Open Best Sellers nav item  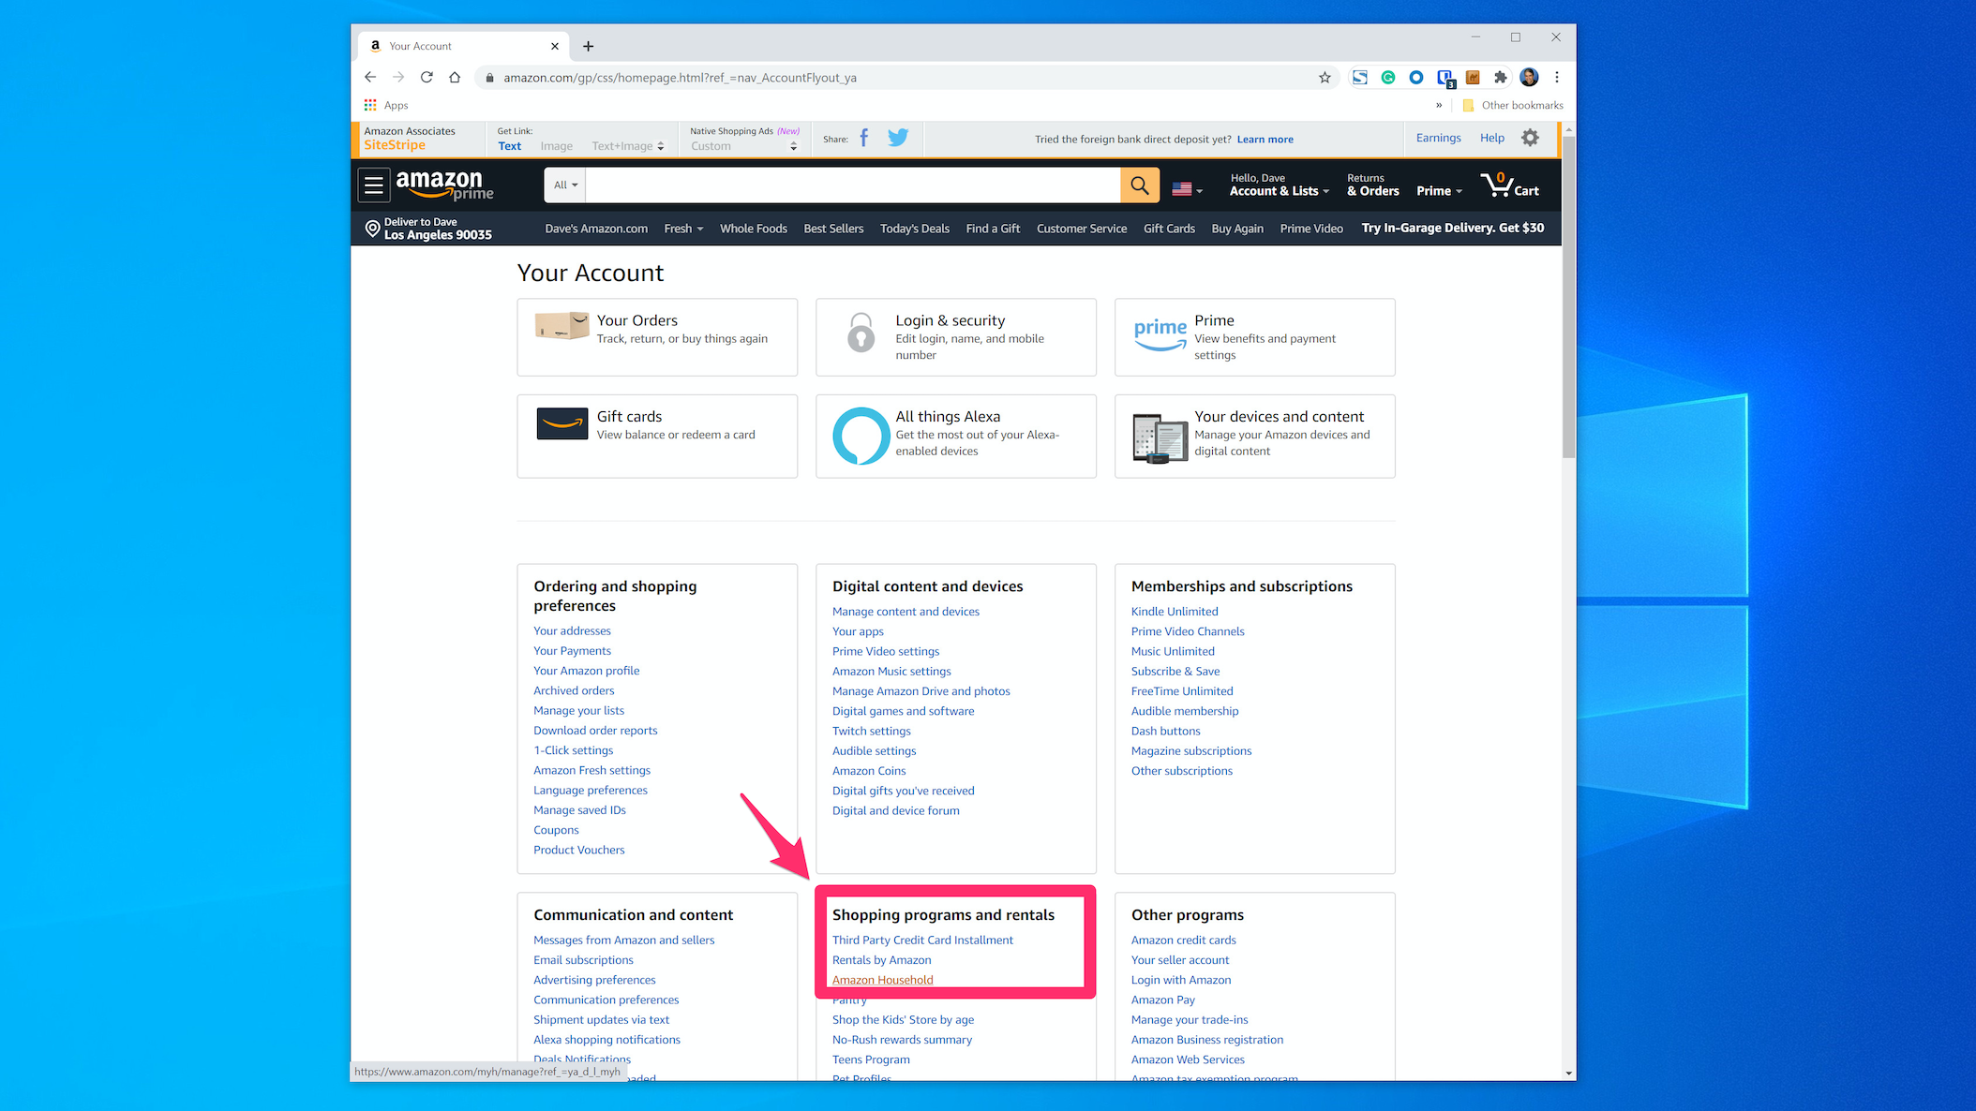click(x=833, y=229)
